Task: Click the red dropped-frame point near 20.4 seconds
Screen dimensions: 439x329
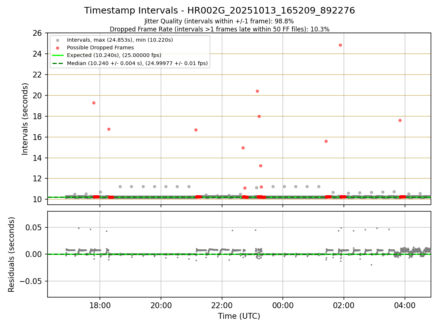Action: tap(257, 91)
